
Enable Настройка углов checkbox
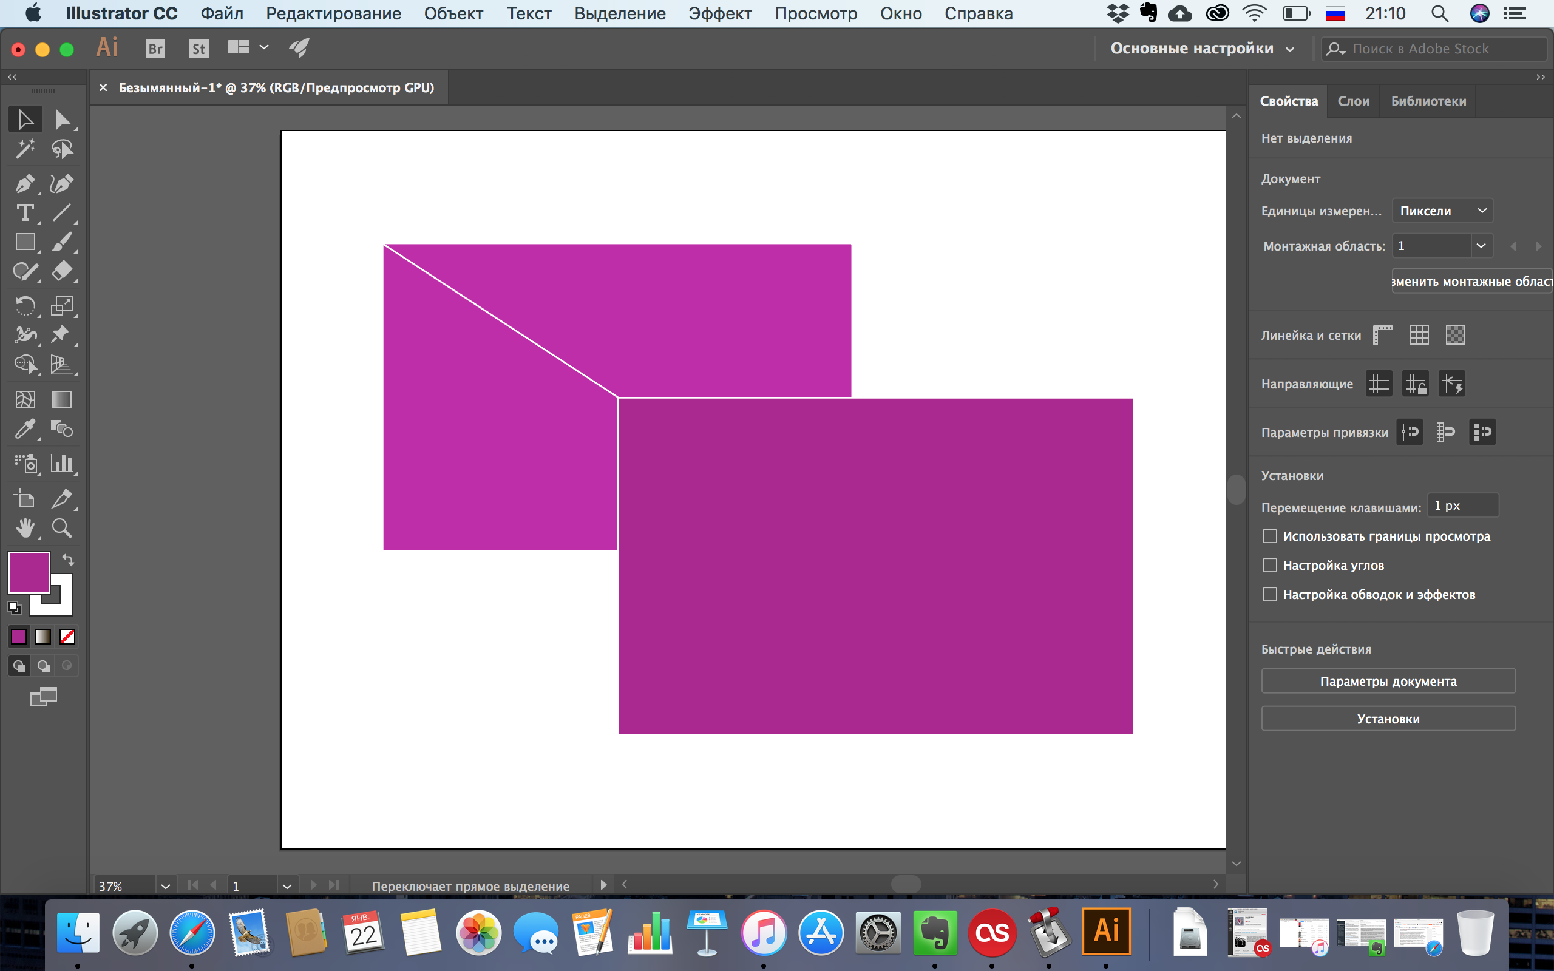(1269, 565)
